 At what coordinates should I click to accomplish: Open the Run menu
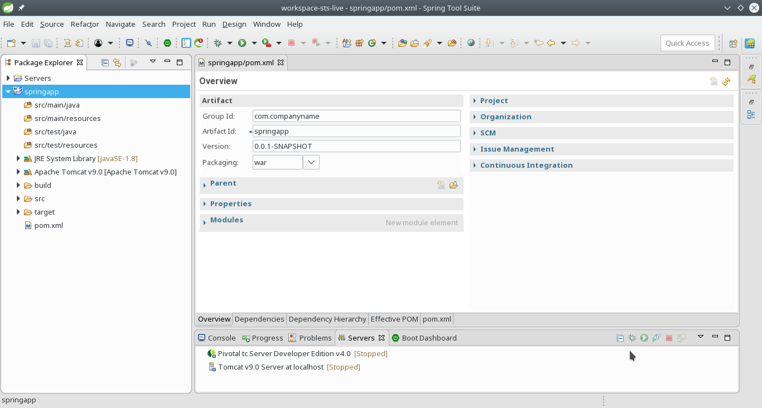[x=209, y=24]
